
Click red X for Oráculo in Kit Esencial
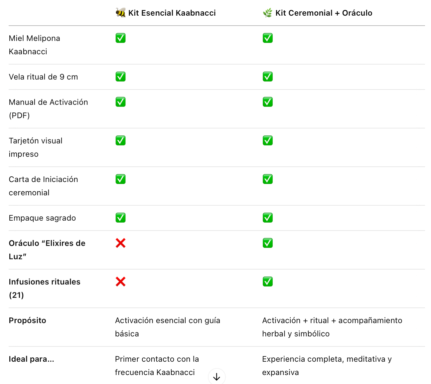click(120, 243)
